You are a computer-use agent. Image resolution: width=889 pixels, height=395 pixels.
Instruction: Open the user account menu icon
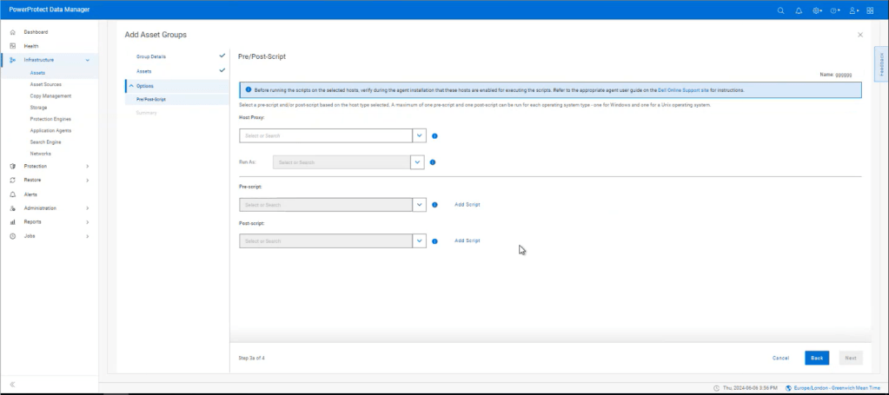coord(853,10)
